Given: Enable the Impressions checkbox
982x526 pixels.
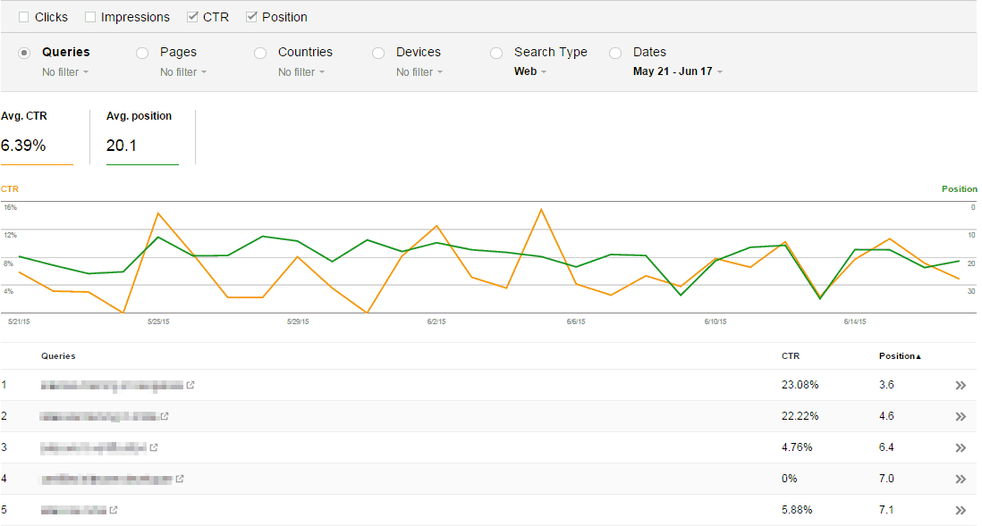Looking at the screenshot, I should click(90, 17).
